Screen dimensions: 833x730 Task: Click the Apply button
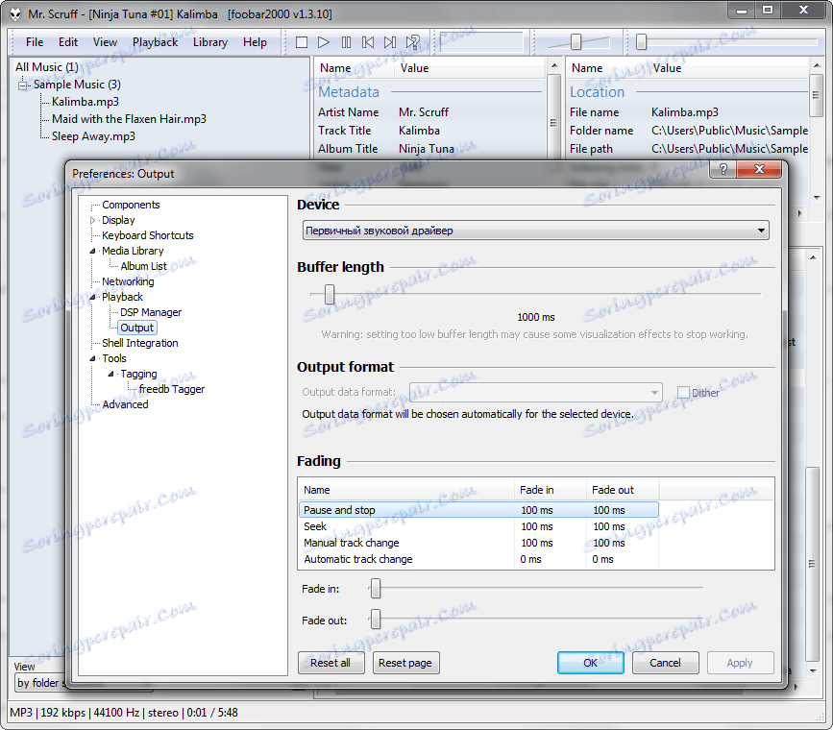coord(740,663)
